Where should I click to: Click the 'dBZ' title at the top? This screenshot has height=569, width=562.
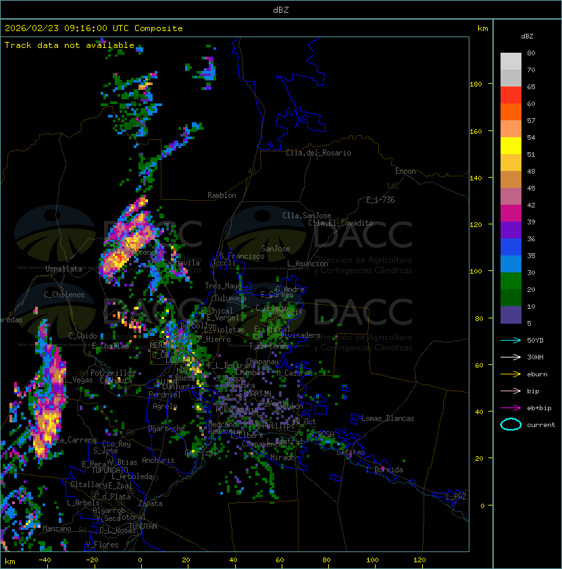pyautogui.click(x=281, y=9)
